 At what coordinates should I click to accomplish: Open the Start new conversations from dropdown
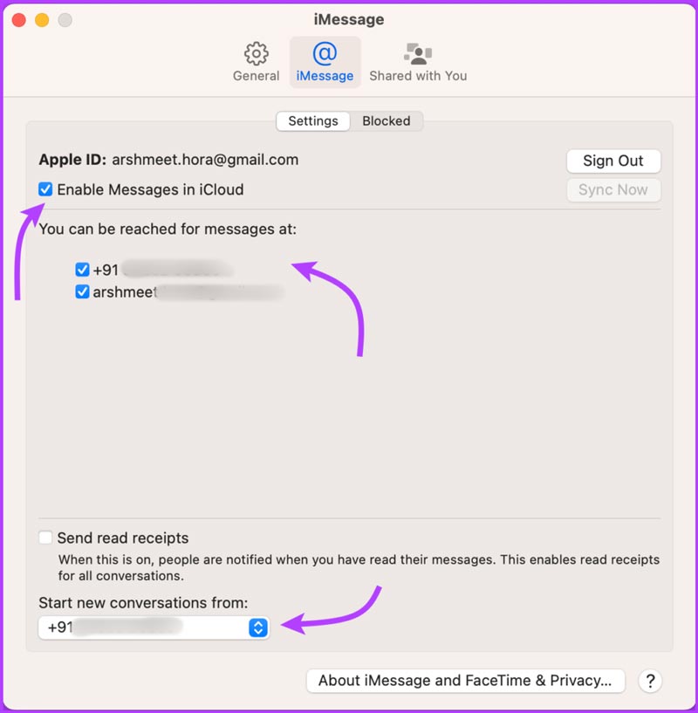(154, 628)
